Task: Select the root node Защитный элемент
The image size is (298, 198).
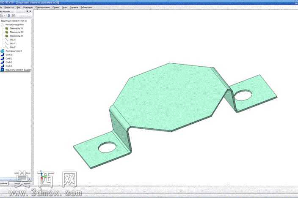Action: pos(14,21)
